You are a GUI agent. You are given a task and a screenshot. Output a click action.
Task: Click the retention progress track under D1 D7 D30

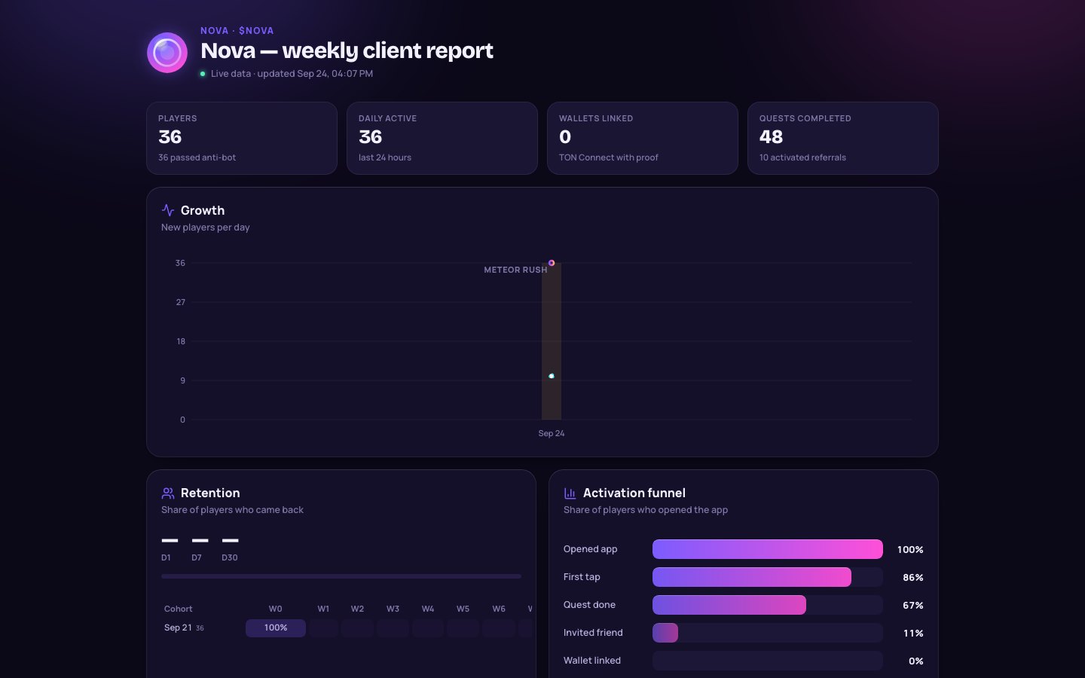tap(341, 576)
